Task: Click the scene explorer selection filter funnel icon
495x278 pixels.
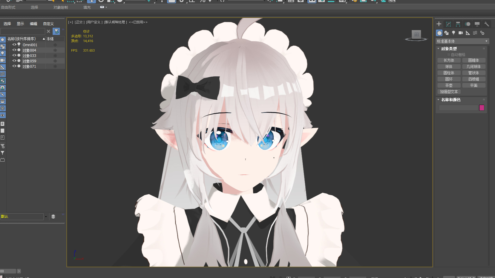Action: click(x=56, y=31)
